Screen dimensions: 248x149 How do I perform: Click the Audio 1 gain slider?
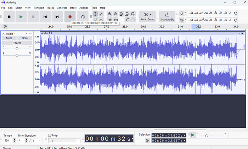pos(17,49)
